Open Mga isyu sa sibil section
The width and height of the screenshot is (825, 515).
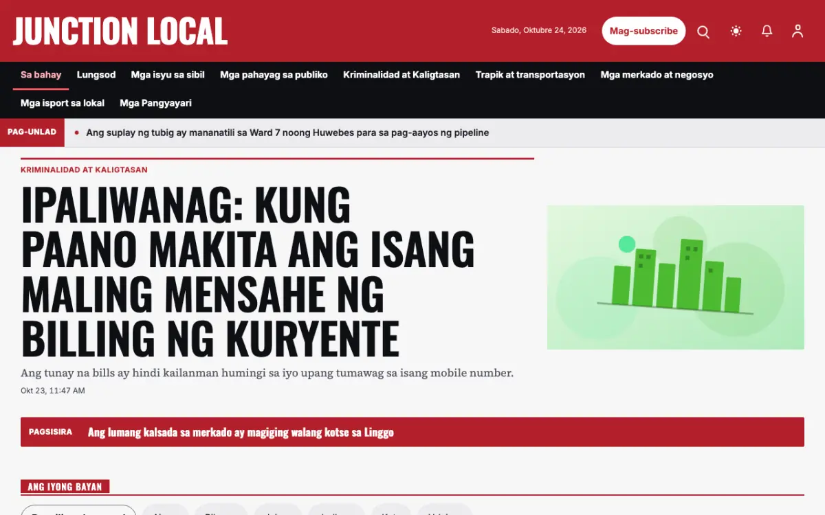[168, 75]
